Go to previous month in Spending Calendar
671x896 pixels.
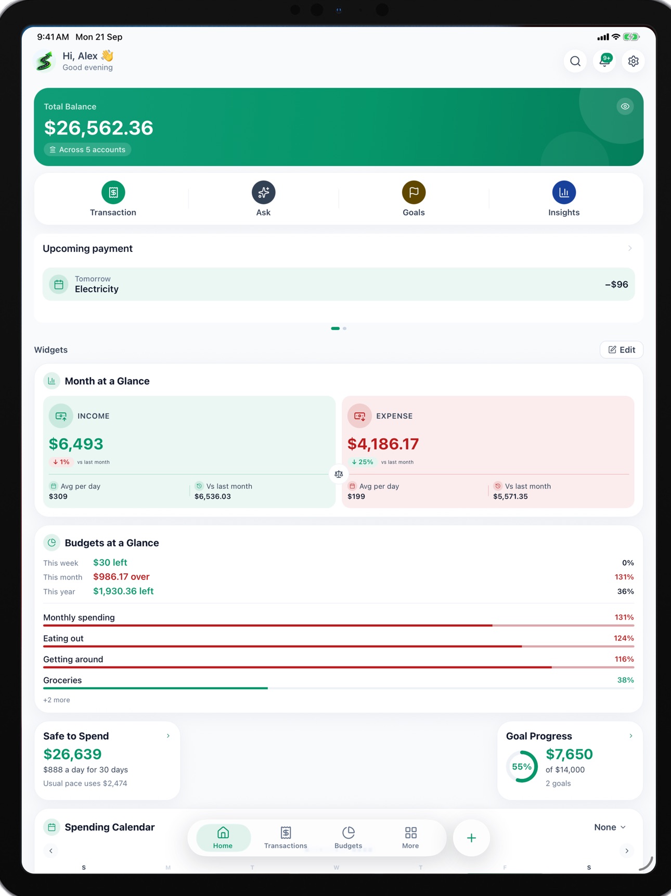[51, 851]
